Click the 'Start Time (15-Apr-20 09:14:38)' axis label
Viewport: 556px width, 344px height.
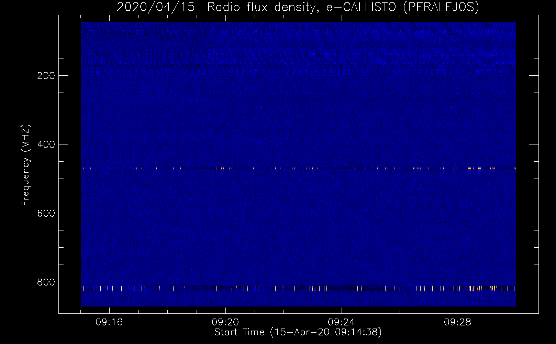coord(298,332)
